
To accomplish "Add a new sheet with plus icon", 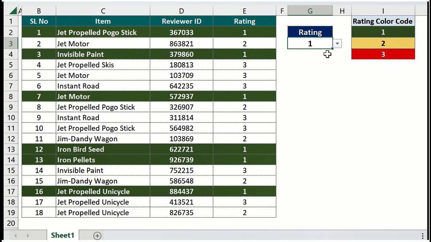I will [x=97, y=236].
